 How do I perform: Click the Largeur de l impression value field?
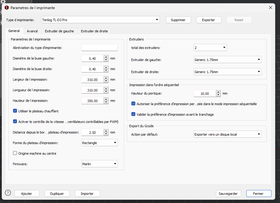[93, 80]
